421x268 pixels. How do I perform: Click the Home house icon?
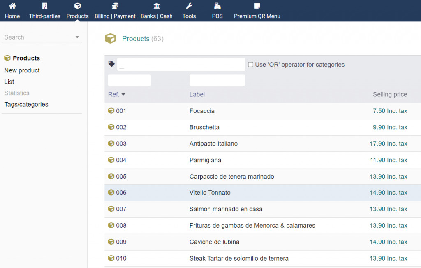click(x=12, y=6)
